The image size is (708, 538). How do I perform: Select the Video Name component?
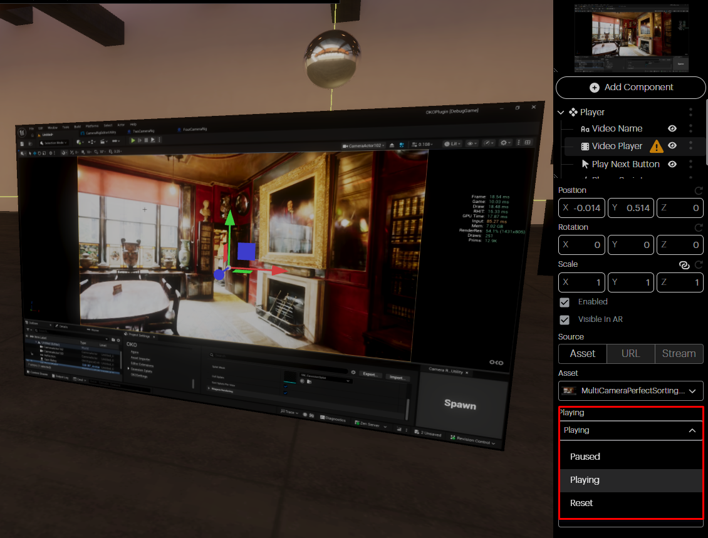coord(617,128)
